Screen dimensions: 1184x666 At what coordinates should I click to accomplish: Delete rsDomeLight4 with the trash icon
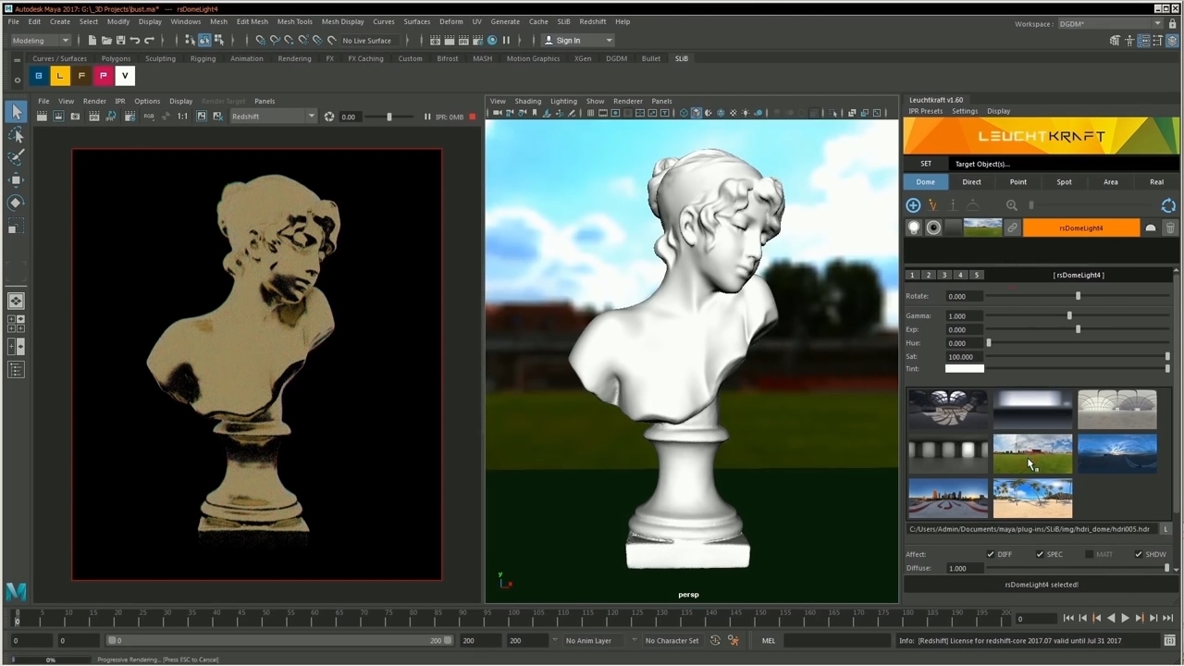tap(1169, 228)
